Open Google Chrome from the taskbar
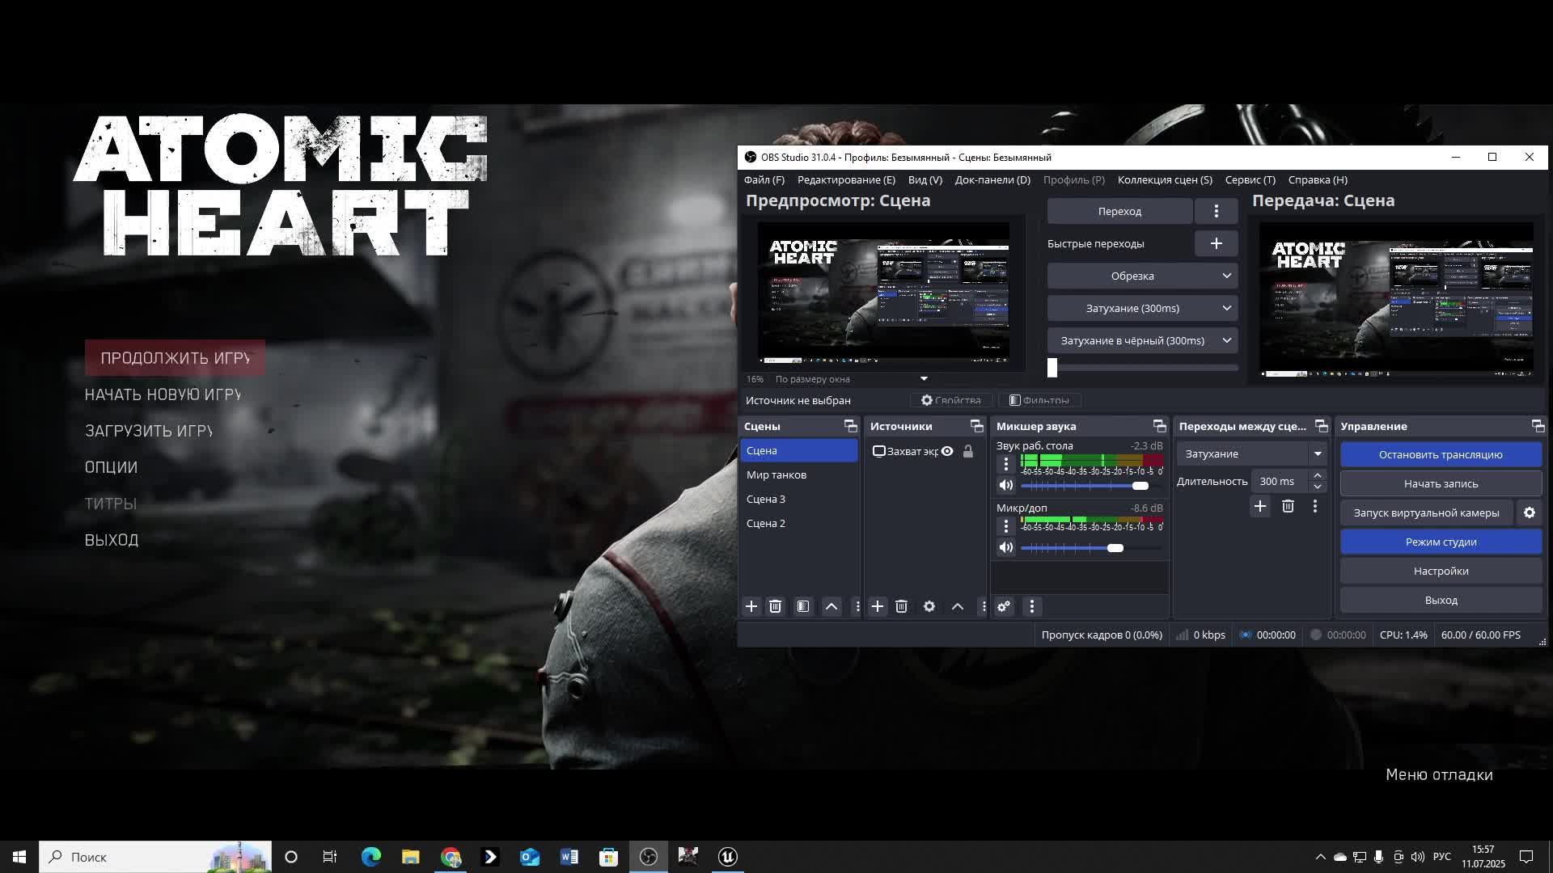Screen dimensions: 1553x873 [x=451, y=857]
